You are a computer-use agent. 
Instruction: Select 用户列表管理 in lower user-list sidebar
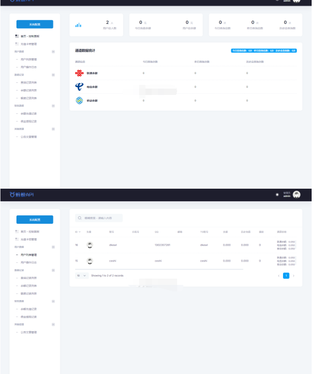[29, 255]
